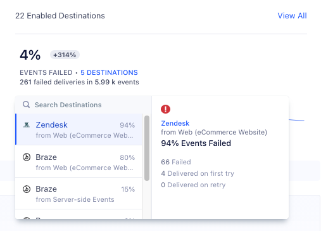
Task: Select Zendesk 94% destination row
Action: (79, 129)
